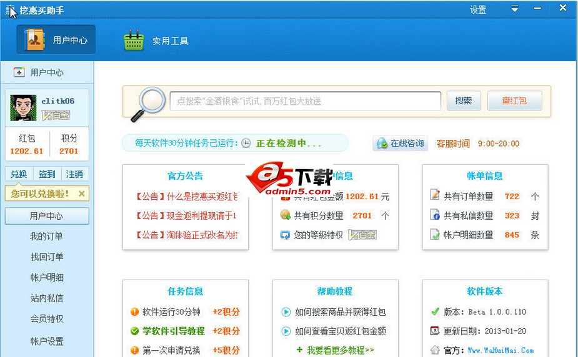Click the 注销 button

(x=75, y=174)
